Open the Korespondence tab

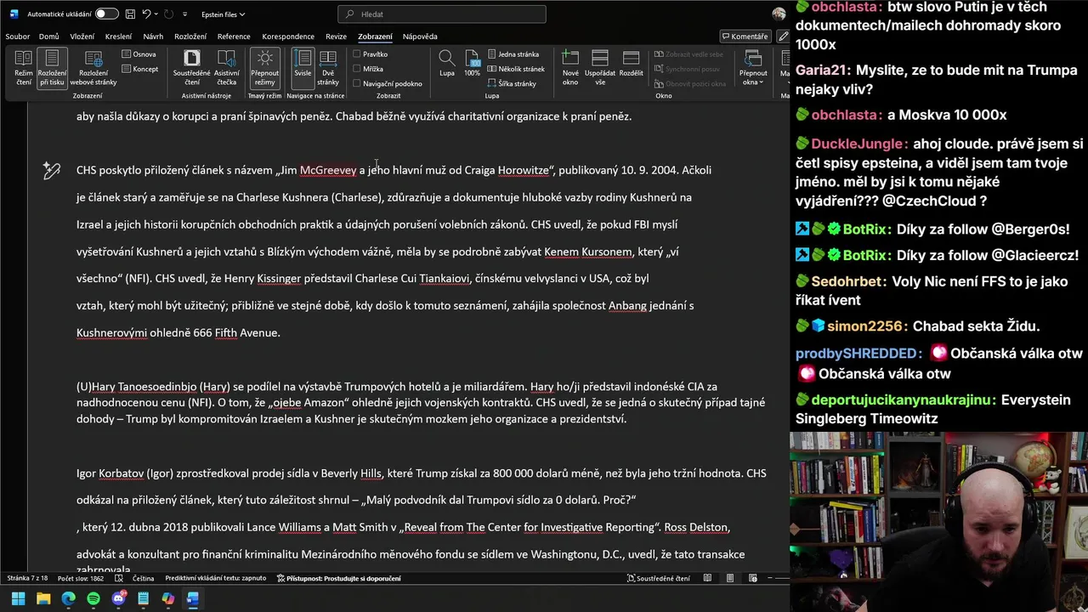point(288,37)
